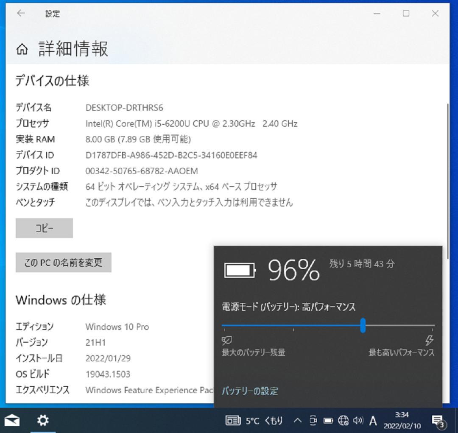This screenshot has height=433, width=458.
Task: Click the volume speaker tray icon
Action: [358, 421]
